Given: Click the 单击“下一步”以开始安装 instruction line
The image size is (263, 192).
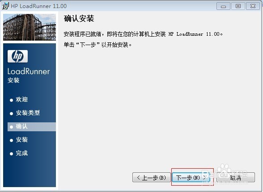Looking at the screenshot, I should (98, 45).
